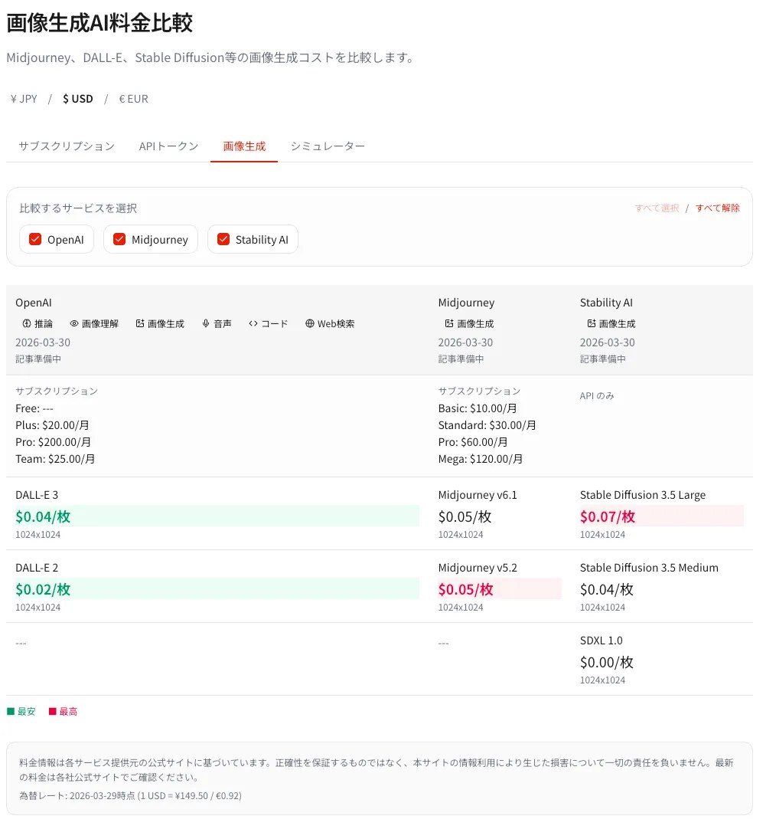
Task: Click すべて解除 link
Action: pos(717,208)
